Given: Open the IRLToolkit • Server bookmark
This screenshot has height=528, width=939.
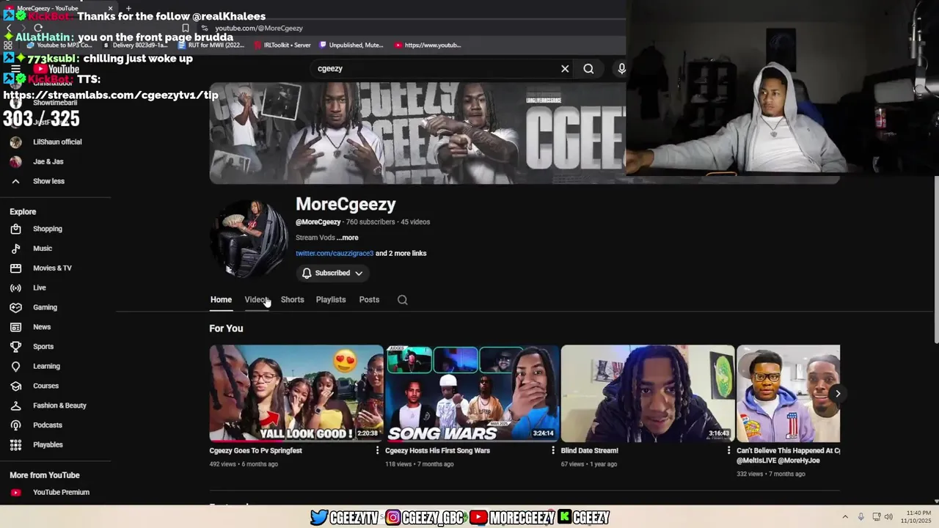Looking at the screenshot, I should point(282,45).
